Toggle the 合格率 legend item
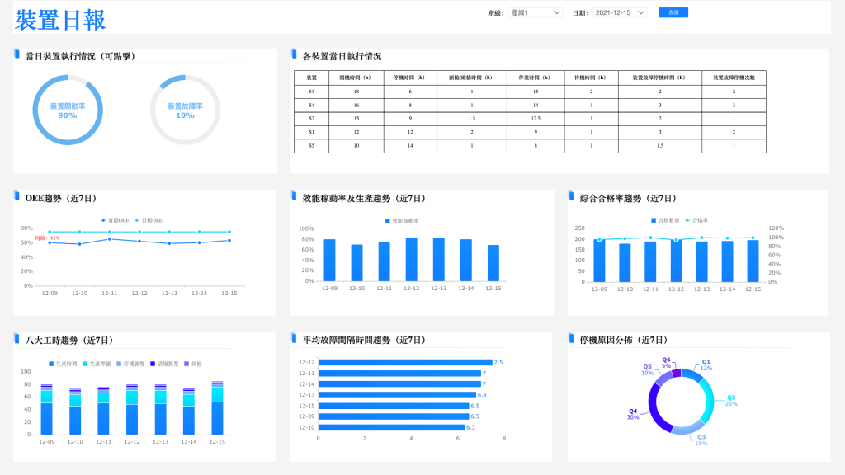Screen dimensions: 845x475 696,220
